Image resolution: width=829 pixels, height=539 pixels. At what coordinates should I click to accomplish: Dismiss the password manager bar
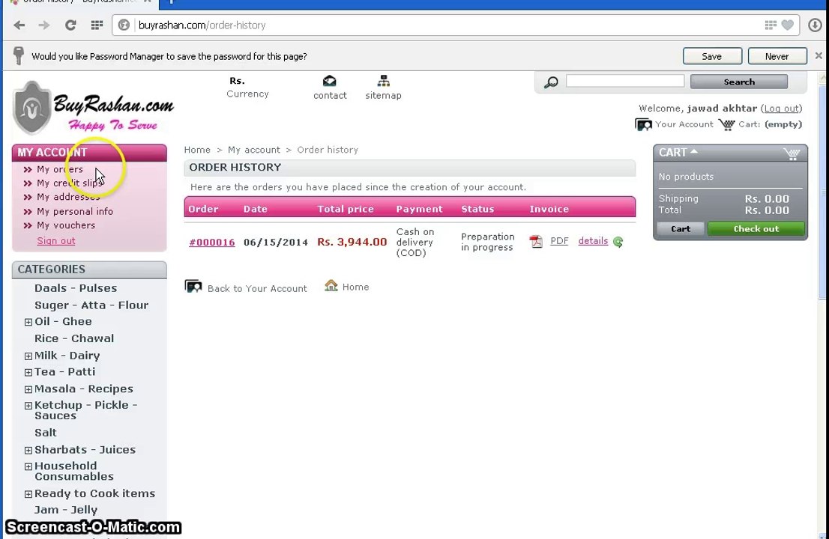tap(819, 55)
